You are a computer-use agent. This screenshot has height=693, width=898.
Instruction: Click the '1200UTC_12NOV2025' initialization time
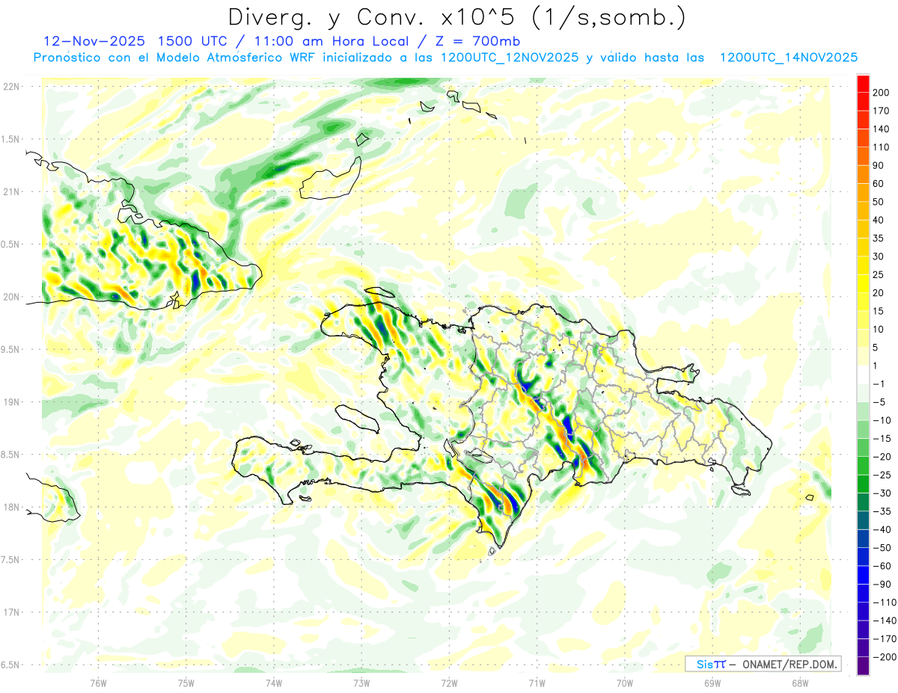(x=509, y=58)
